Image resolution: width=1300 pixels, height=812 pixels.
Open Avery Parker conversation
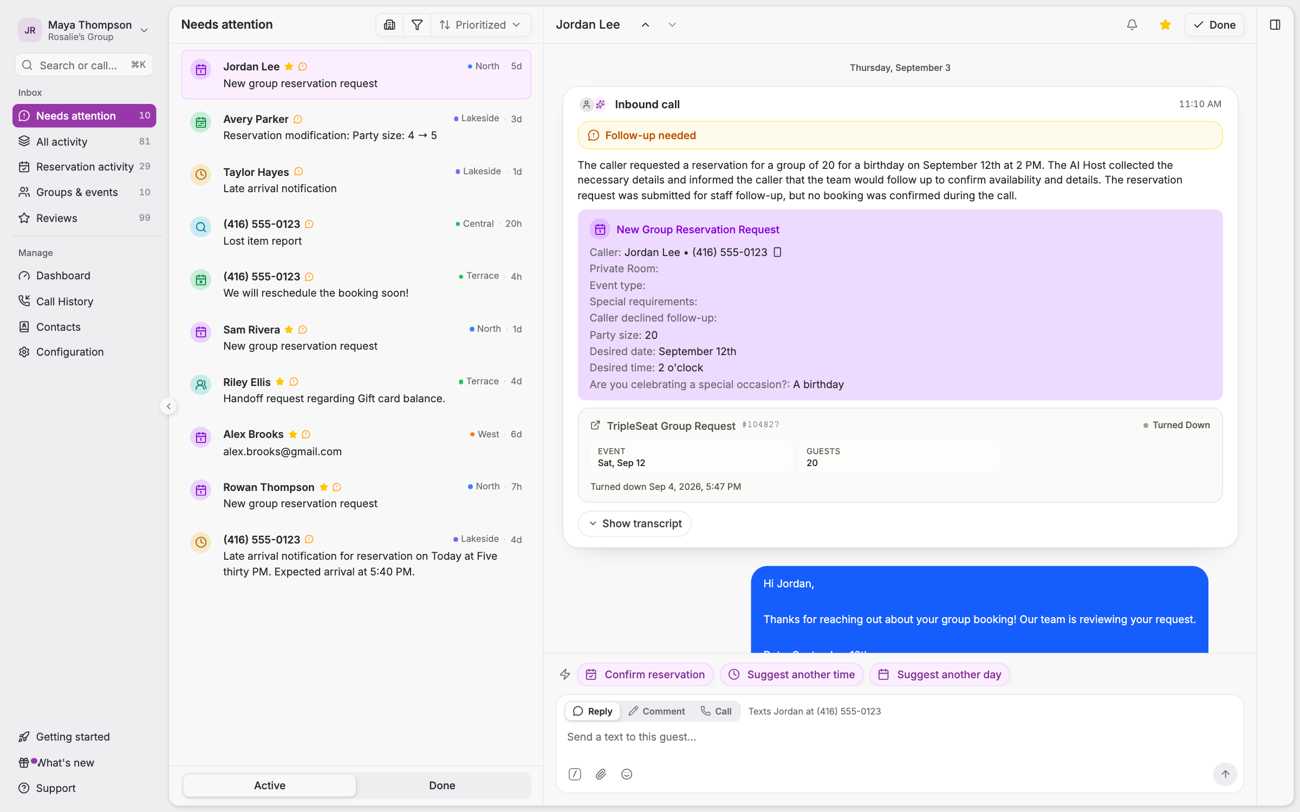pyautogui.click(x=356, y=127)
